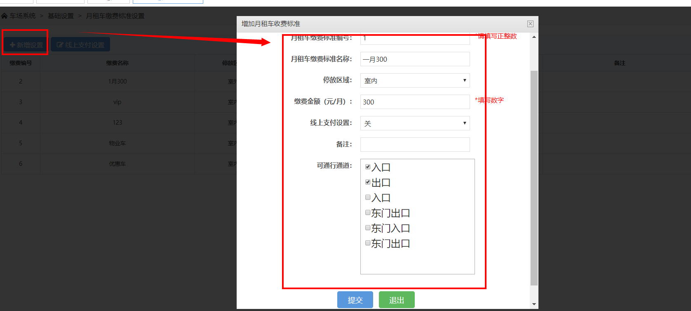Screen dimensions: 691x311
Task: Submit the form with 提交
Action: [x=355, y=300]
